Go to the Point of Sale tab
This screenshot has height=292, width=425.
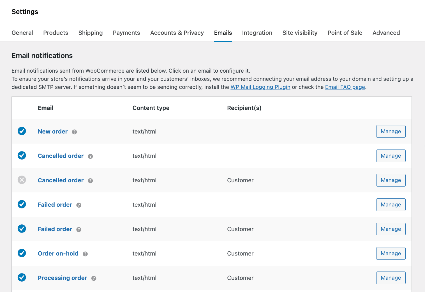point(345,33)
